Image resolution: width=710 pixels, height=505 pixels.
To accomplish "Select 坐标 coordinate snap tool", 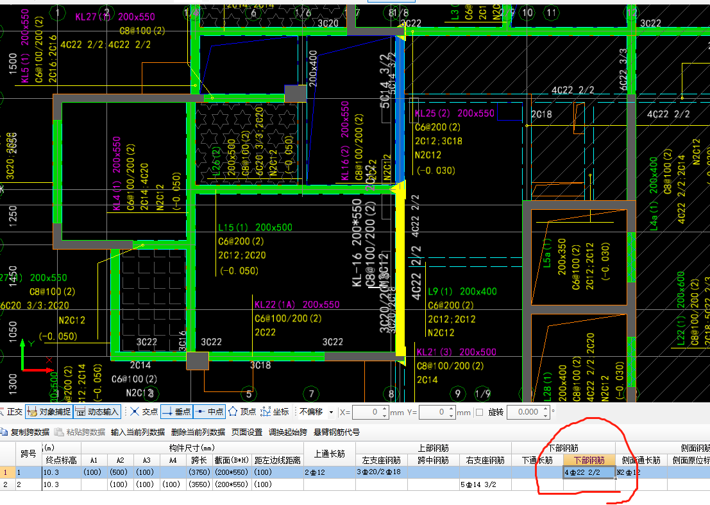I will pyautogui.click(x=275, y=412).
